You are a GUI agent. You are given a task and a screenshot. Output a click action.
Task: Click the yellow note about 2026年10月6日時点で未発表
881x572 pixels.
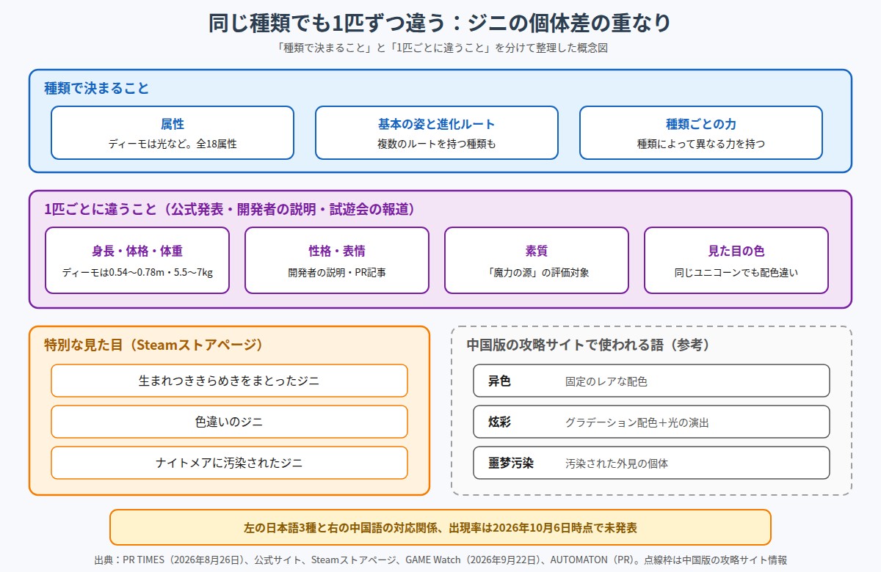440,527
